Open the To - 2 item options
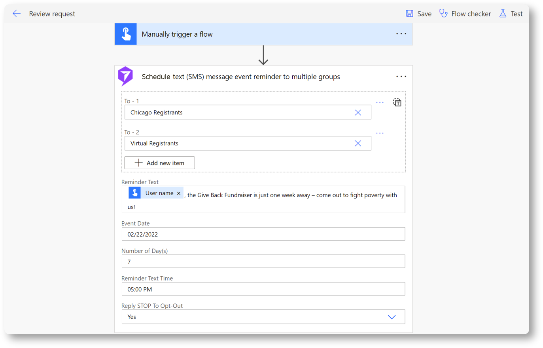543x348 pixels. click(x=380, y=133)
